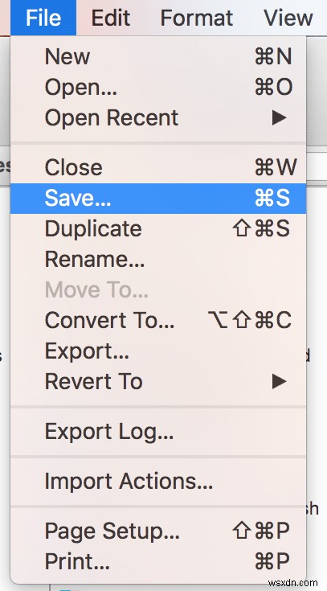Open Page Setup... dialog
The image size is (327, 591).
[158, 531]
